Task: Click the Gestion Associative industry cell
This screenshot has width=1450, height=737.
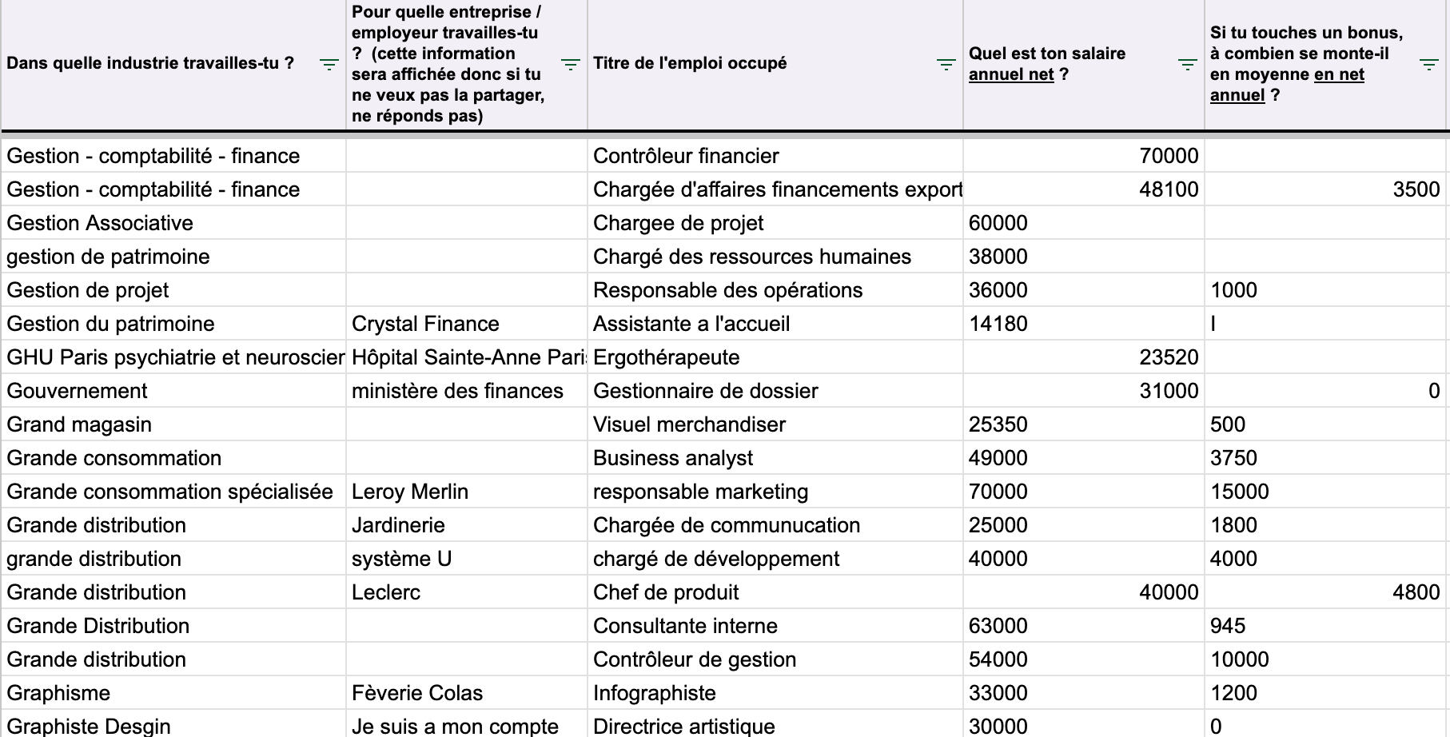Action: (173, 223)
